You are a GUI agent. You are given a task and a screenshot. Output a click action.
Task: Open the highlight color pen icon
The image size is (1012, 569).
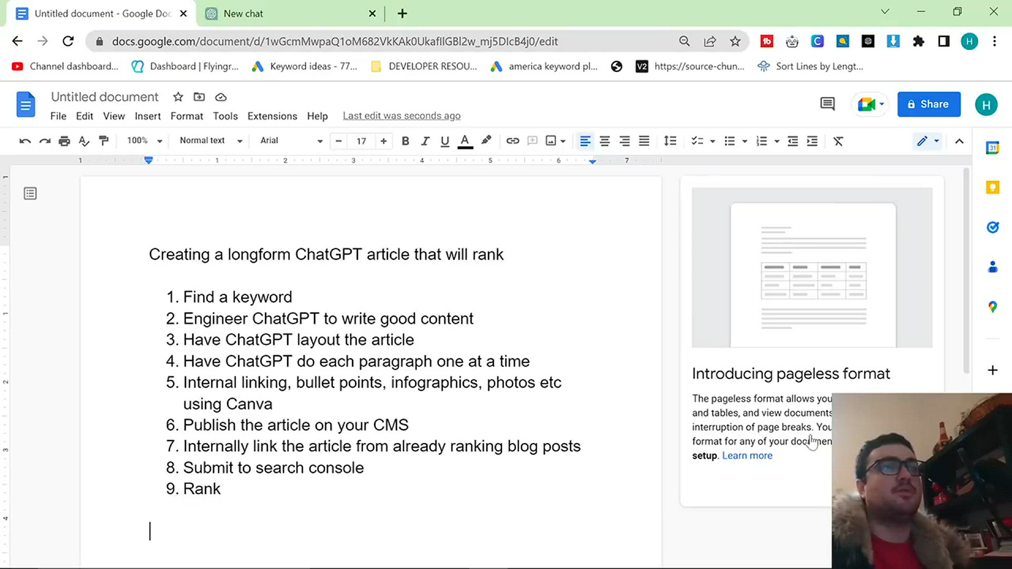(x=486, y=140)
